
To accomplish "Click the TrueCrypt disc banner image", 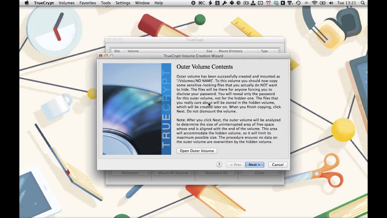I will point(137,109).
